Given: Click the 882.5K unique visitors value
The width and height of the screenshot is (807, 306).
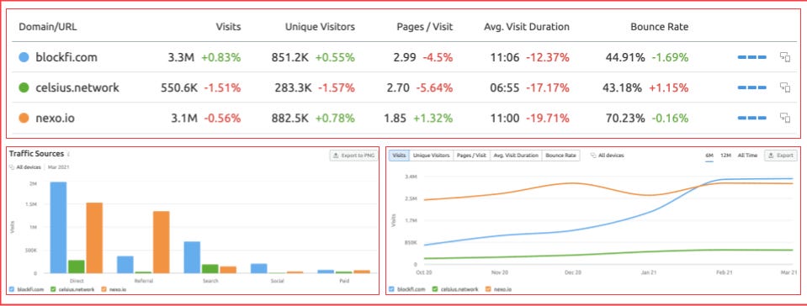Looking at the screenshot, I should (x=290, y=119).
